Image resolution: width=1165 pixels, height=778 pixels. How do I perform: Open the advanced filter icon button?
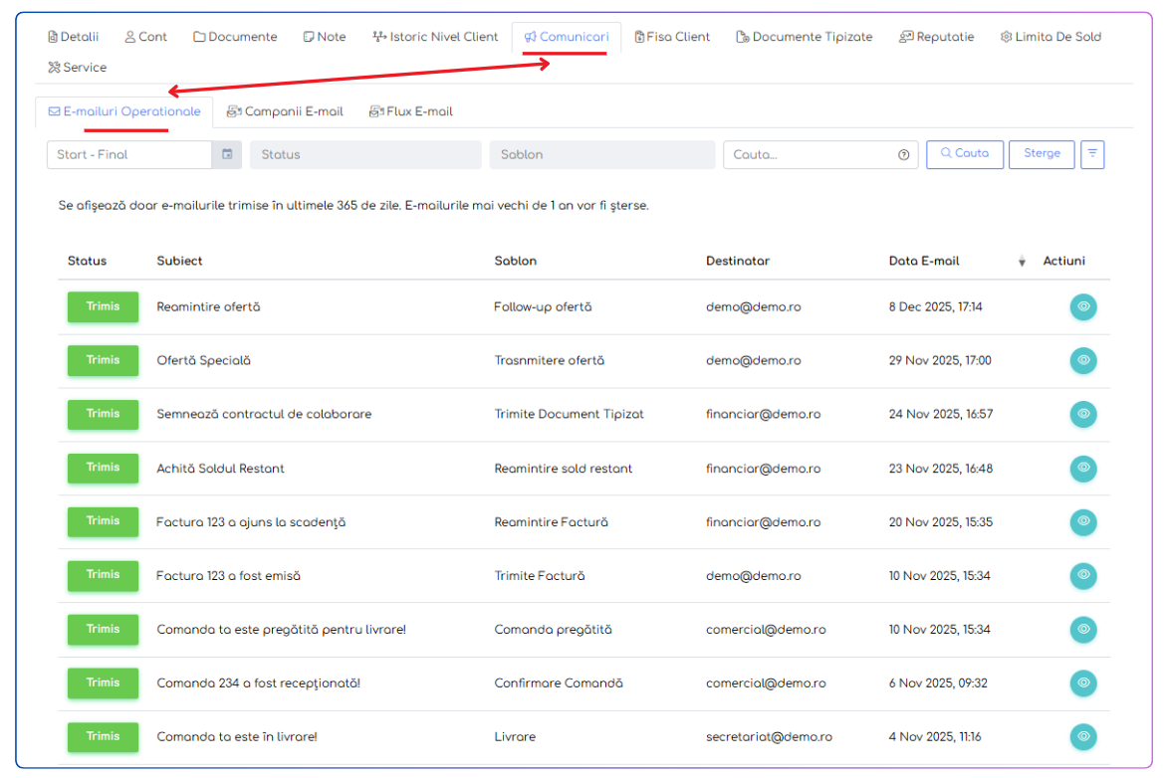(x=1092, y=154)
